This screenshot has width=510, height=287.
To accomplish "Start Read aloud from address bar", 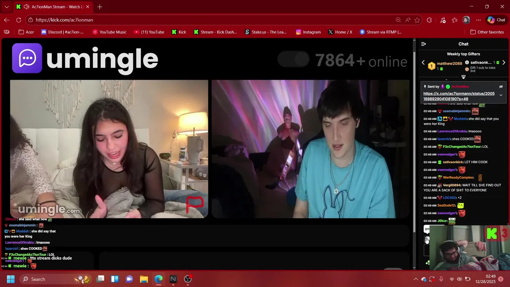I will (408, 20).
